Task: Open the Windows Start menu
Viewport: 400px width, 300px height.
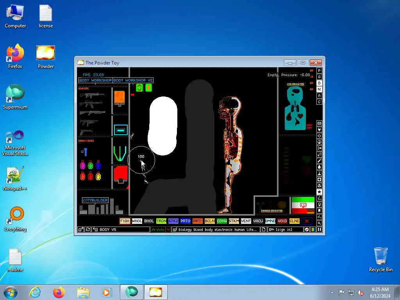Action: coord(11,292)
